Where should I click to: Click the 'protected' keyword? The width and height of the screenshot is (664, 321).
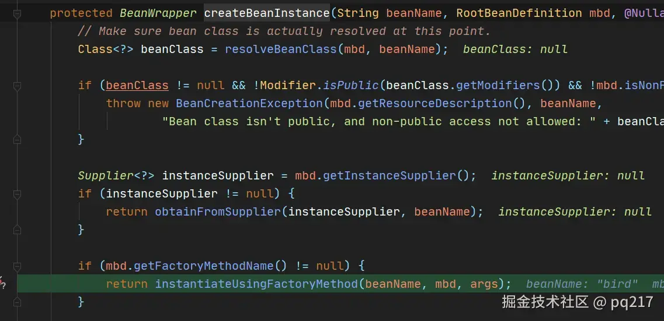pyautogui.click(x=81, y=13)
